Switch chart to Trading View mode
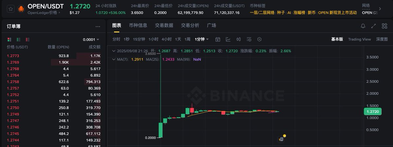This screenshot has width=393, height=147. [x=359, y=39]
